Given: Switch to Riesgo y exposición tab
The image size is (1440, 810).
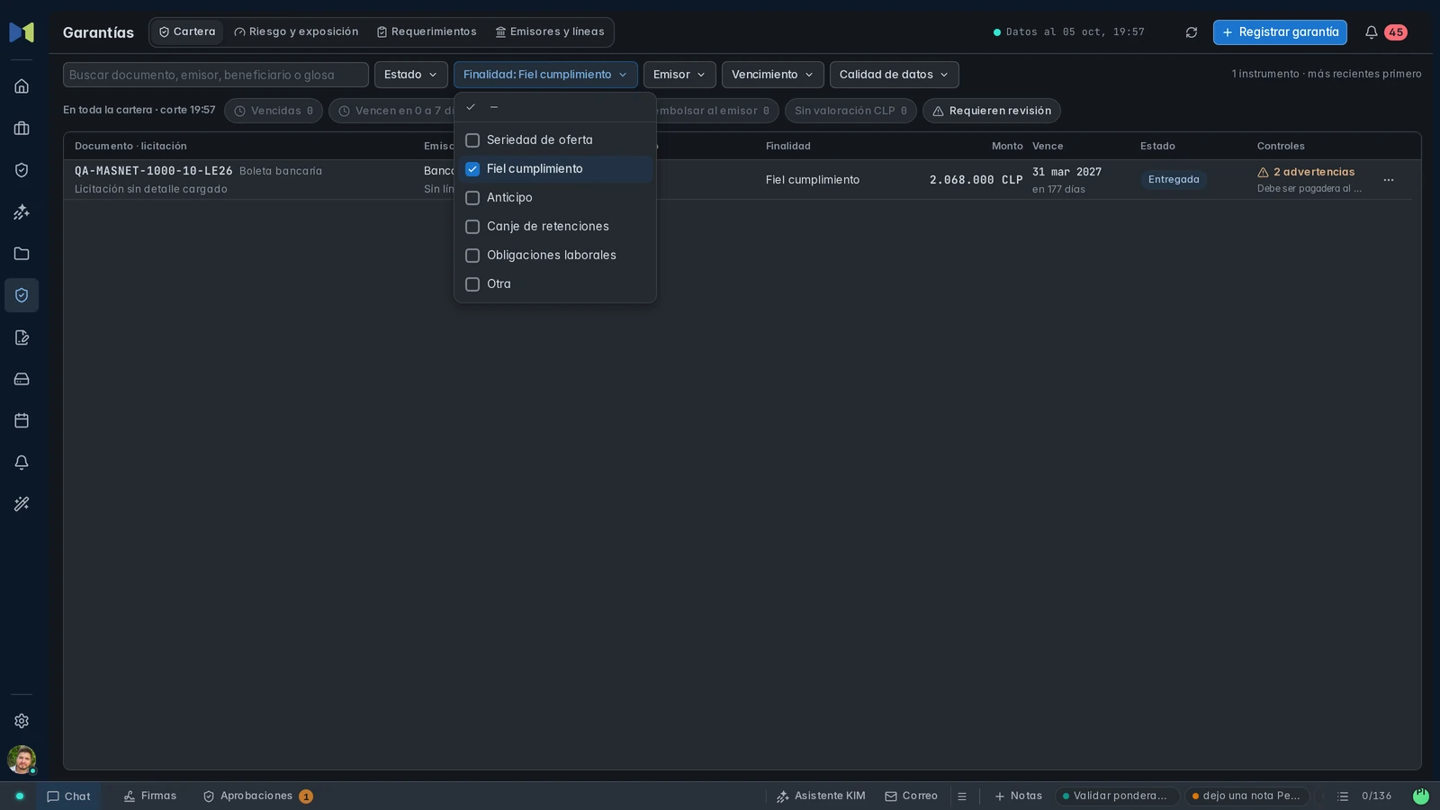Looking at the screenshot, I should click(296, 32).
